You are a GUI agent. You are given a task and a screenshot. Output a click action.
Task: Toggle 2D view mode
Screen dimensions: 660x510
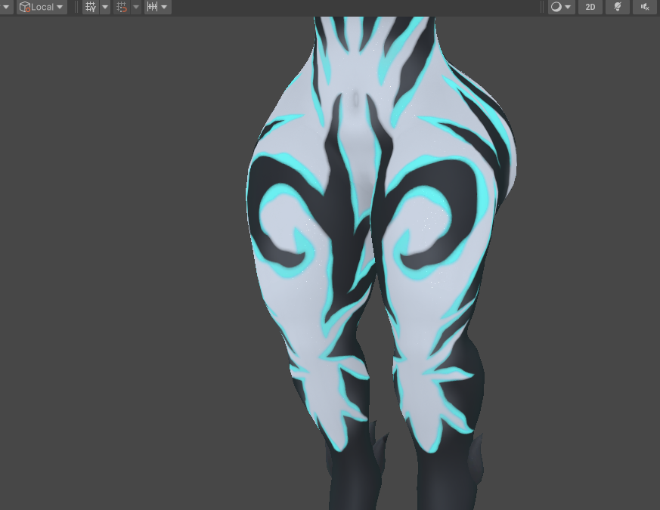pos(590,7)
